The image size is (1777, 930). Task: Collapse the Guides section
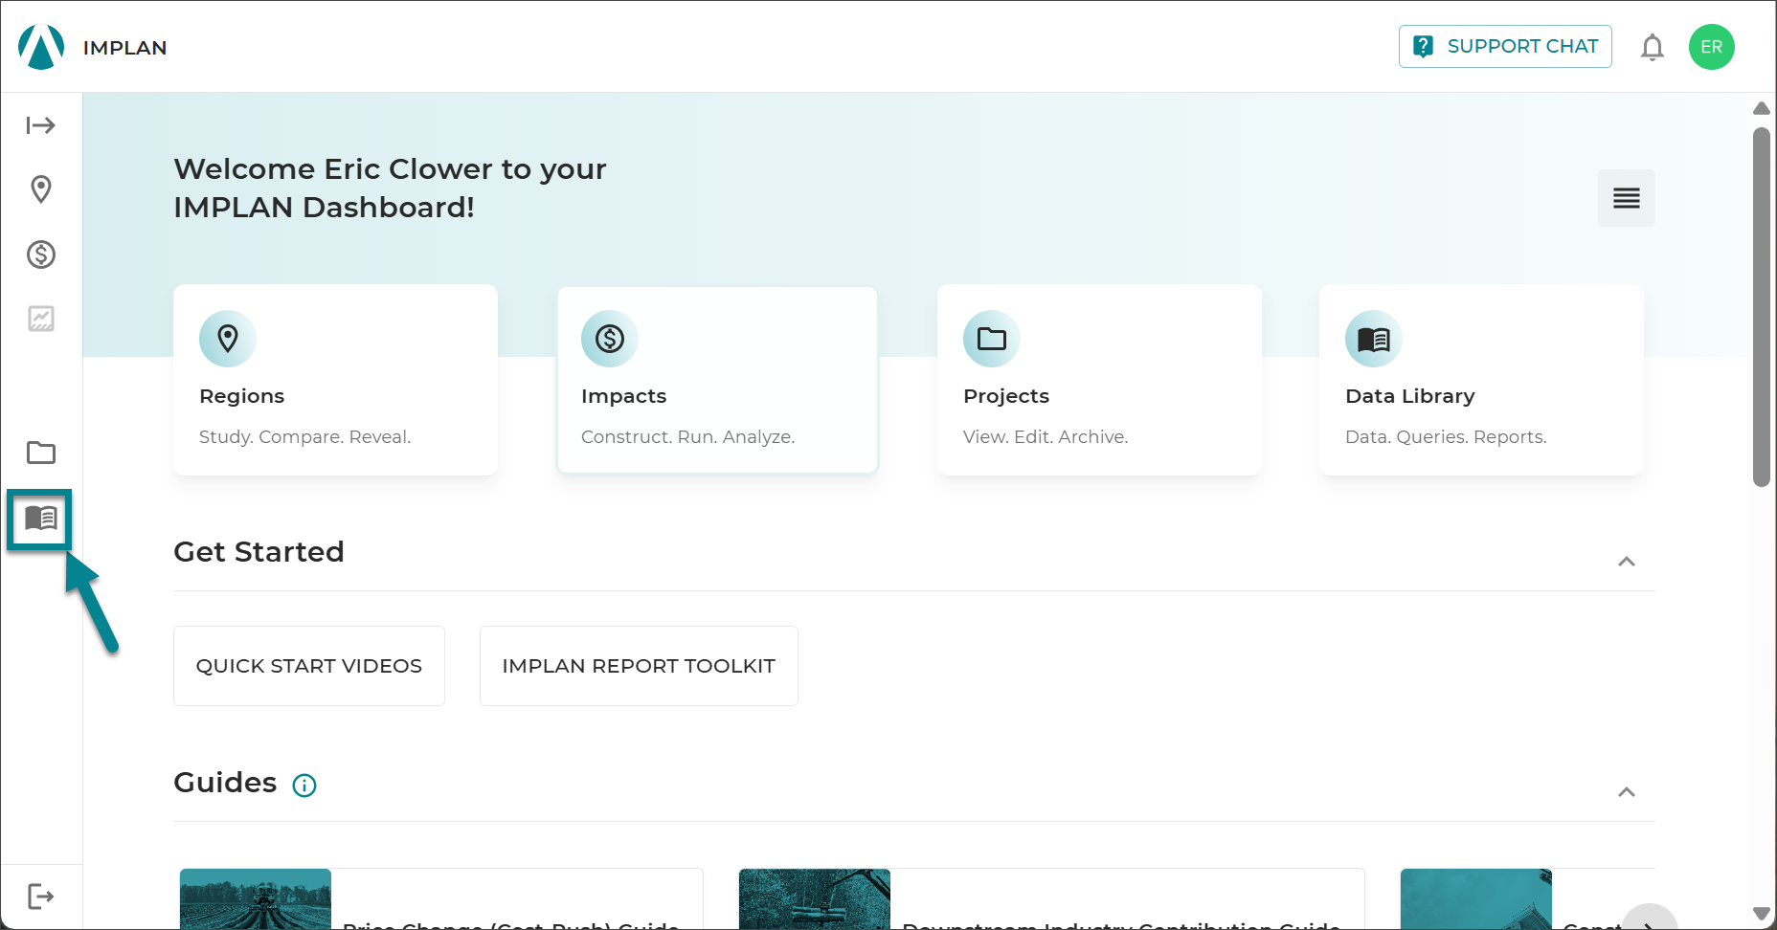click(1627, 792)
